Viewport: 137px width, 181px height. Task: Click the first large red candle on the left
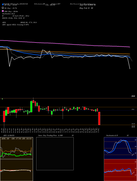4,116
